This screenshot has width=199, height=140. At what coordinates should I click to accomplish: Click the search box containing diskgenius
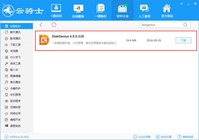pyautogui.click(x=165, y=25)
